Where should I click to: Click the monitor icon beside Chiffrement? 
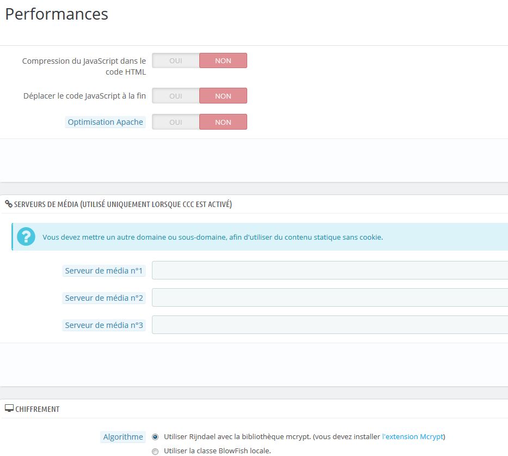coord(9,409)
